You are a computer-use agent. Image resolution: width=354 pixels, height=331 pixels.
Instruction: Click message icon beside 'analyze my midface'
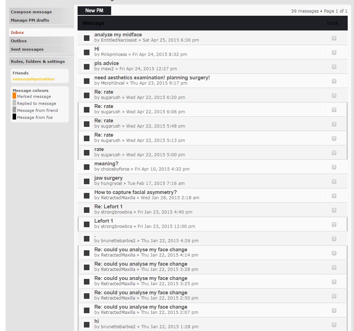coord(87,38)
